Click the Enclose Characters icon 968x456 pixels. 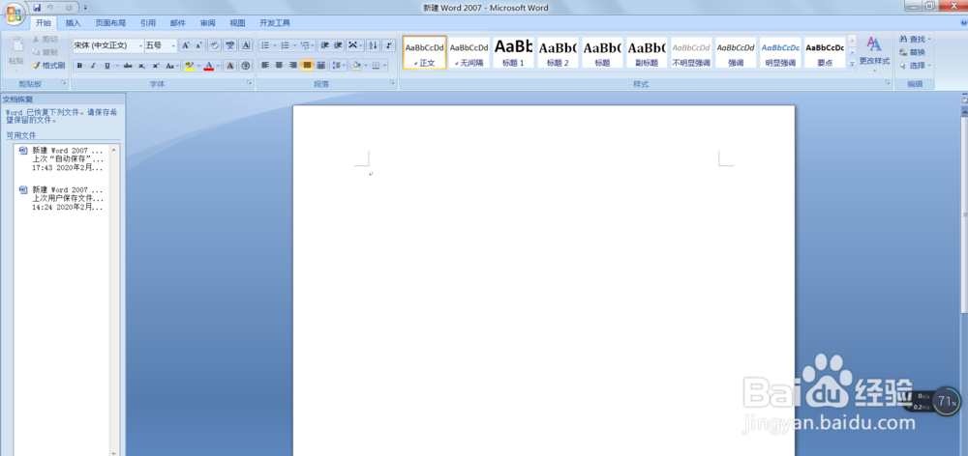246,66
